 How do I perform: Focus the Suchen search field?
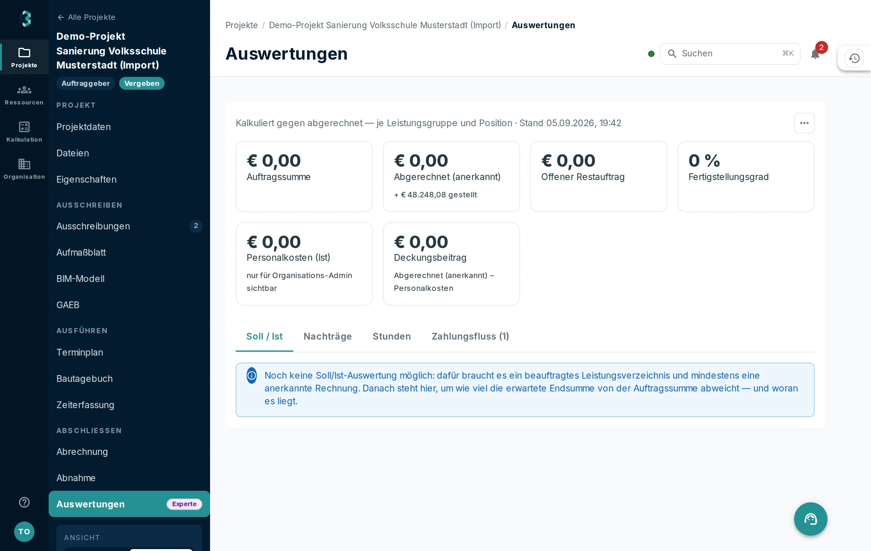(729, 54)
